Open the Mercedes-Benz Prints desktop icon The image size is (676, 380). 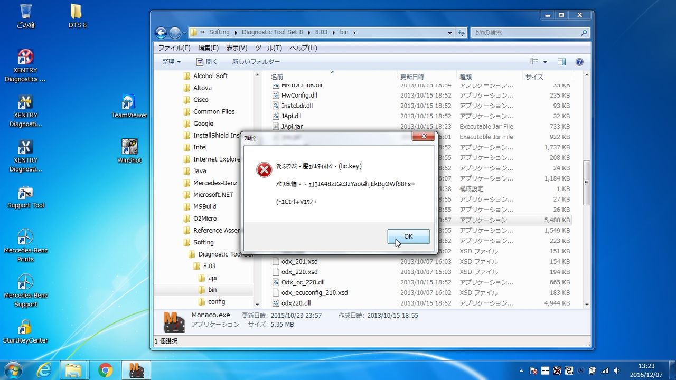(x=25, y=245)
